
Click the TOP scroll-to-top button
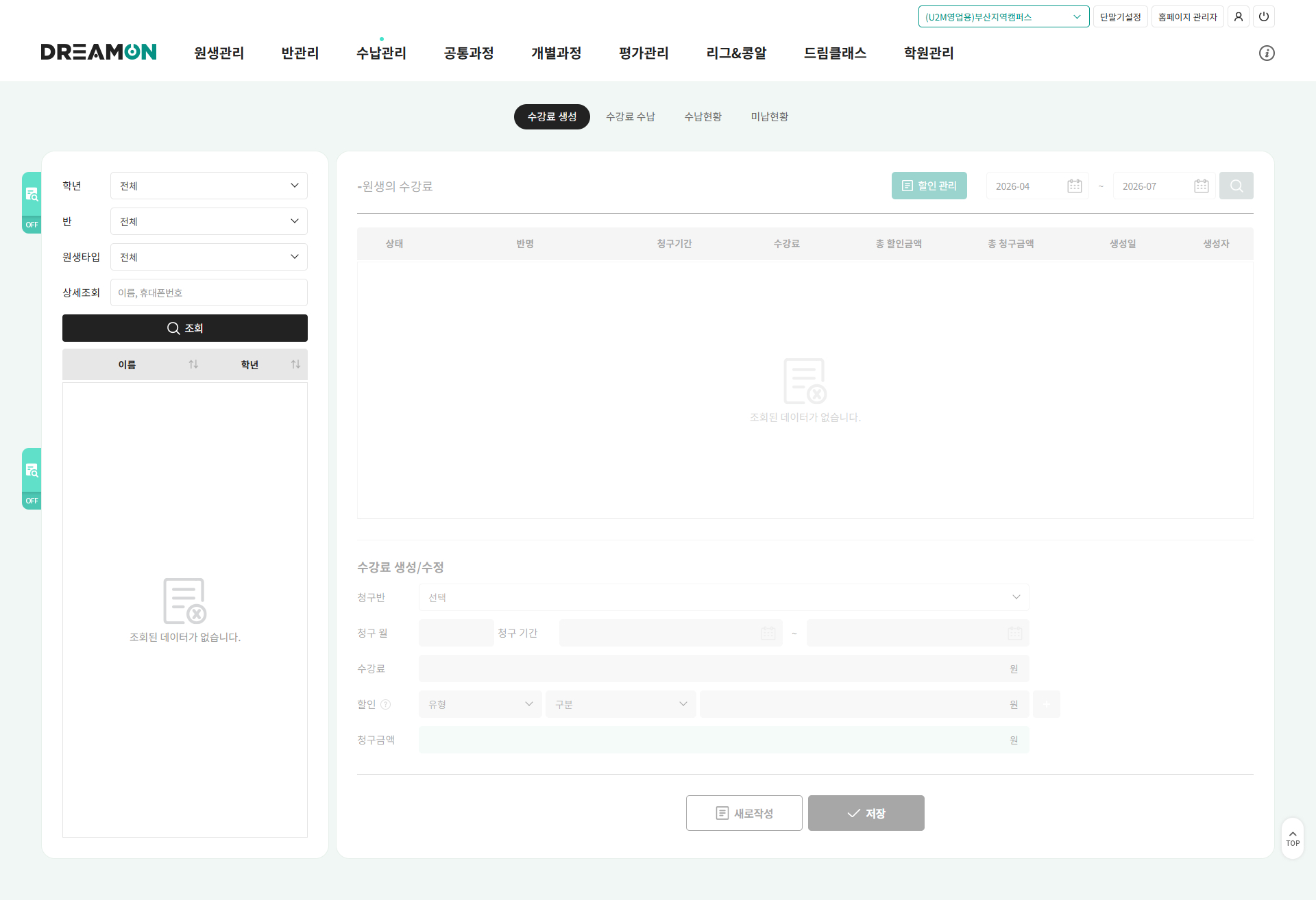(x=1293, y=838)
